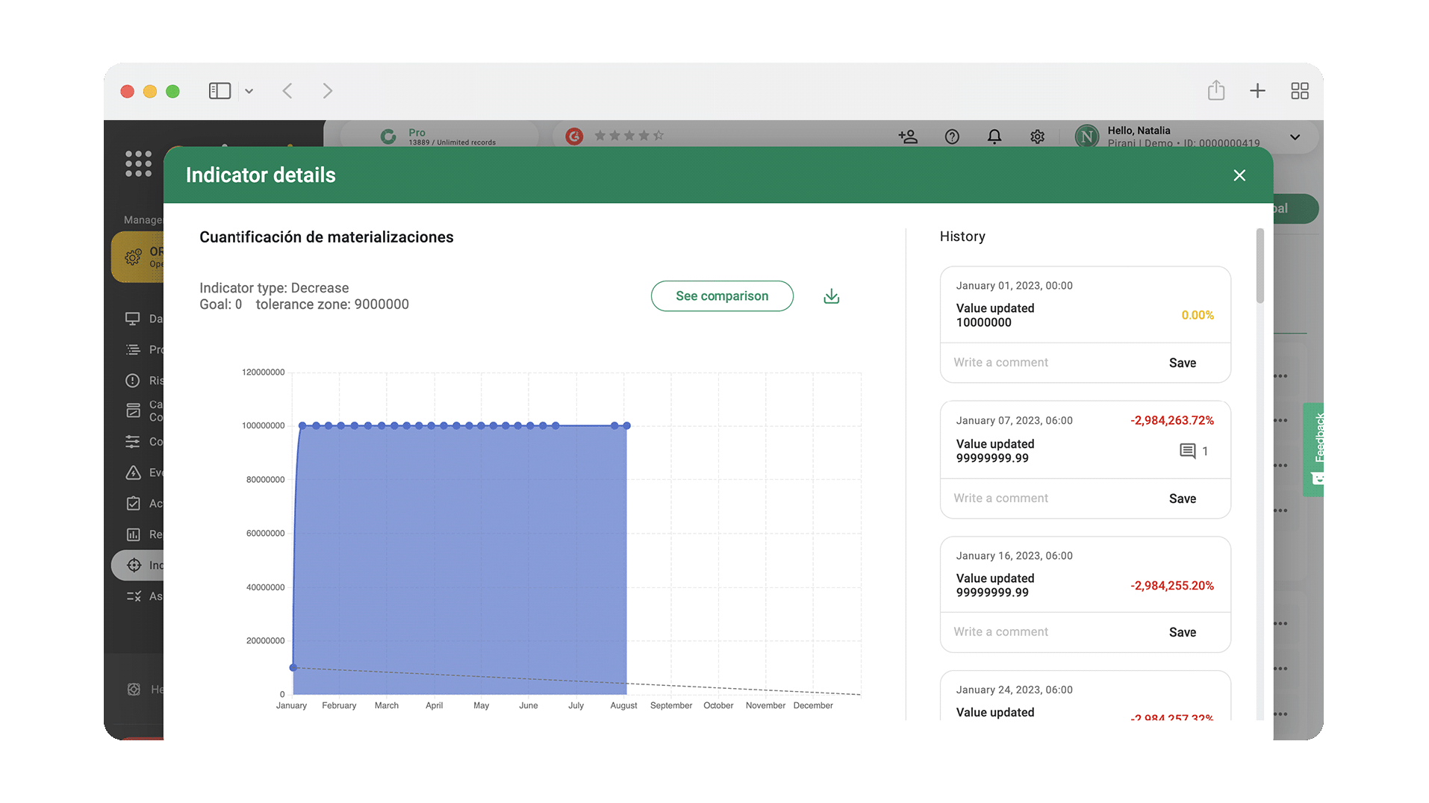The image size is (1429, 803).
Task: Save comment on January 01 entry
Action: click(1182, 363)
